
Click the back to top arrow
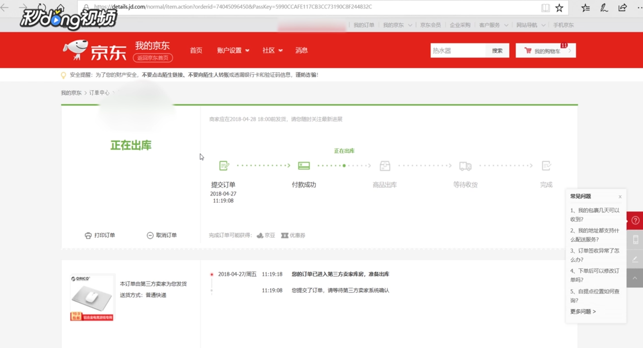pyautogui.click(x=635, y=278)
